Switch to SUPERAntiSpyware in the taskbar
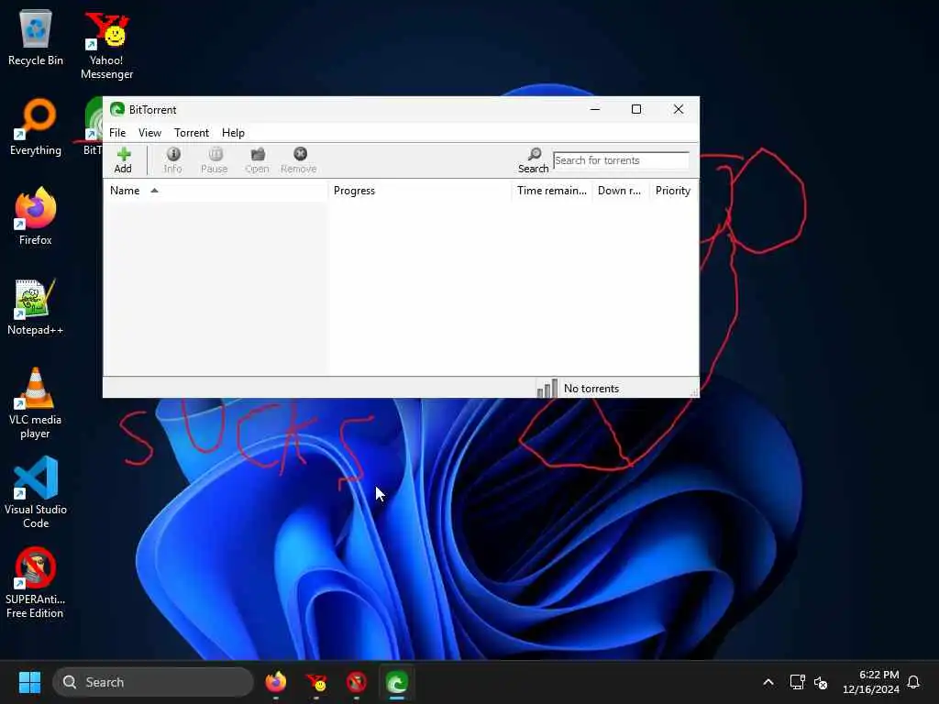939x704 pixels. point(357,682)
